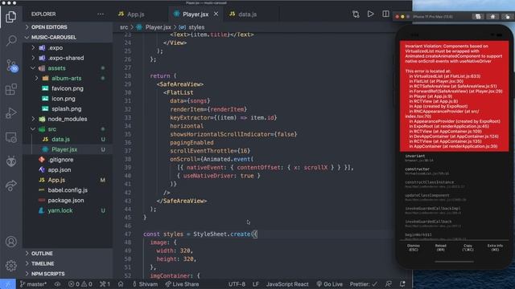
Task: Open Remote Explorer view in activity bar
Action: [x=11, y=137]
